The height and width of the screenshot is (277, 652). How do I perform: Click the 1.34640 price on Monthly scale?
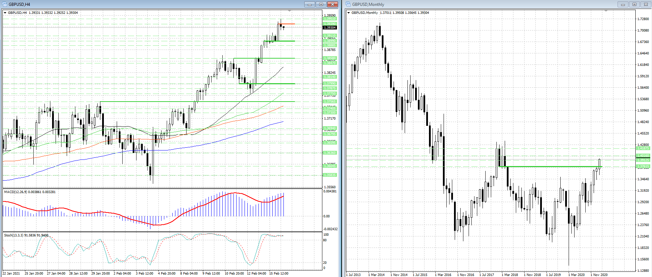tap(643, 179)
